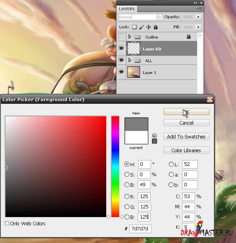Click the M magenta percentage field
The width and height of the screenshot is (236, 243).
188,206
